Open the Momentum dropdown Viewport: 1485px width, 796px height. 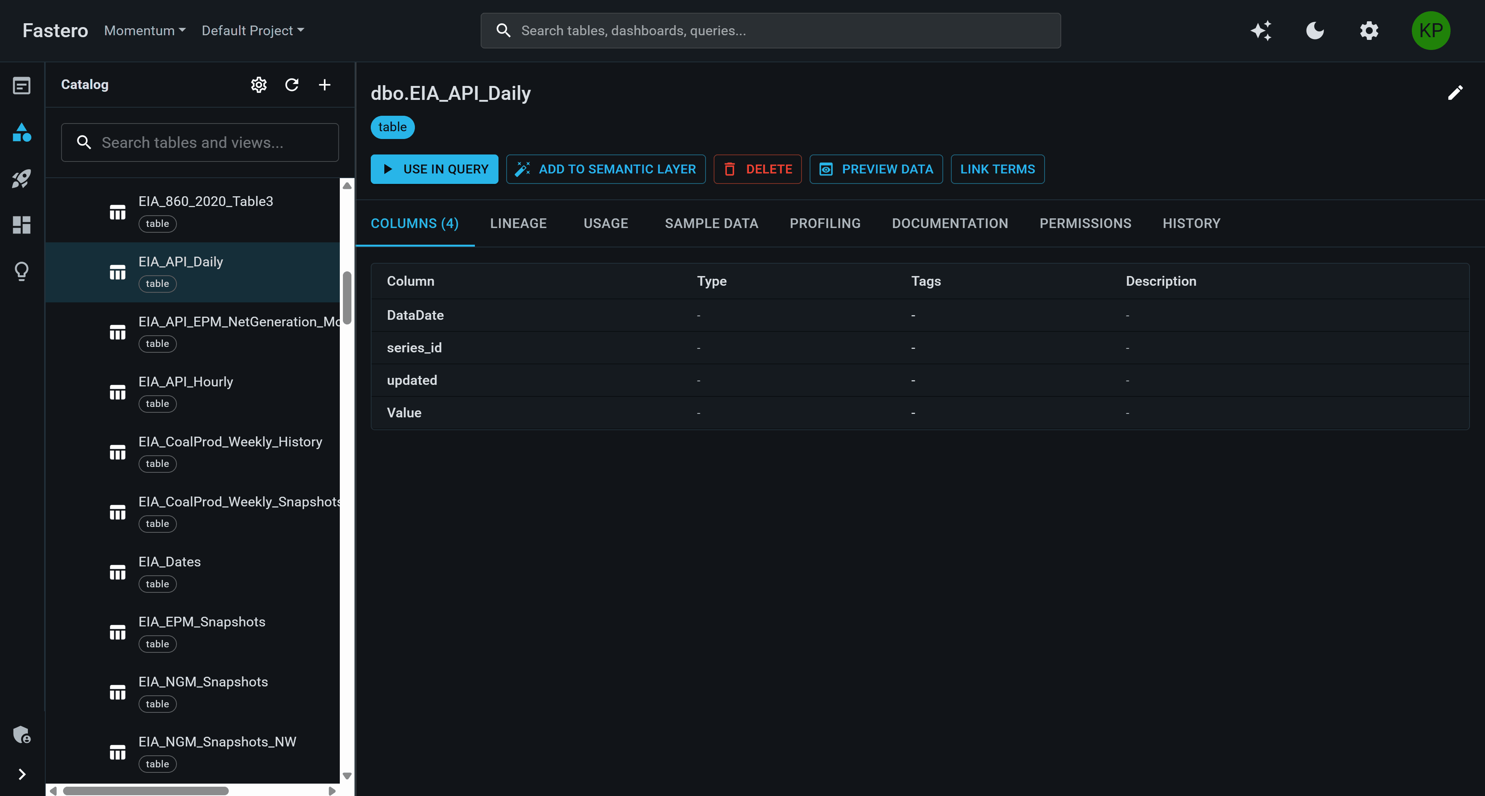click(x=144, y=31)
